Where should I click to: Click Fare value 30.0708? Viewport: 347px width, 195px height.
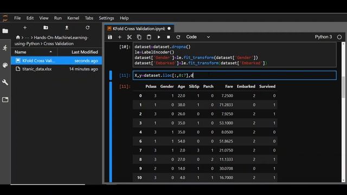[226, 168]
